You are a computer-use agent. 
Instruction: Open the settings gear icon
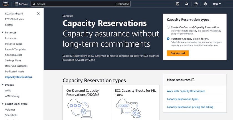tap(205, 4)
